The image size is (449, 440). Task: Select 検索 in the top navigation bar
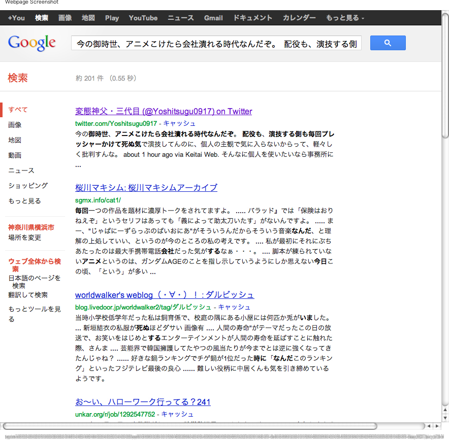[42, 18]
